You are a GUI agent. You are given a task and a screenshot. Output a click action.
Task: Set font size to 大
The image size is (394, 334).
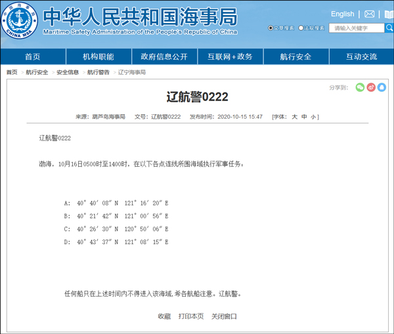click(294, 117)
